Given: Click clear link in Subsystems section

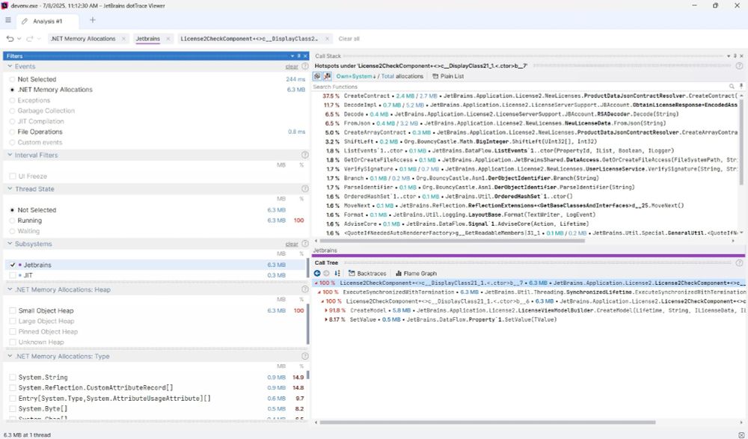Looking at the screenshot, I should (292, 245).
